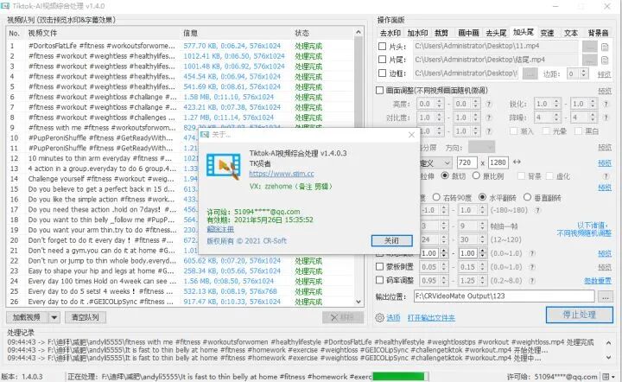Select the 垂直翻转 radio button
Image resolution: width=622 pixels, height=382 pixels.
(527, 197)
